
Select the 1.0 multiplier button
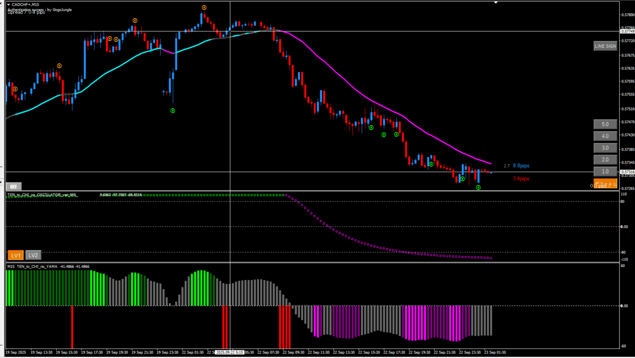pos(605,172)
